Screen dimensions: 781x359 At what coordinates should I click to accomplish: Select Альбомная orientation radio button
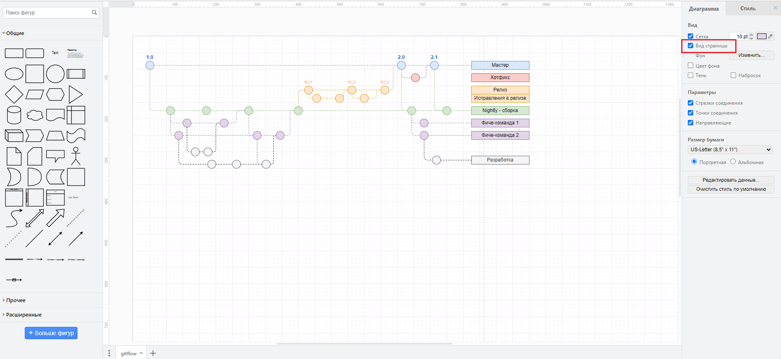[733, 162]
